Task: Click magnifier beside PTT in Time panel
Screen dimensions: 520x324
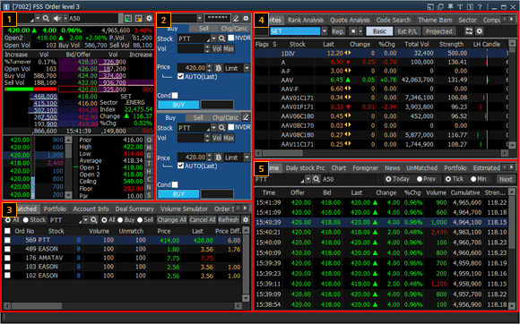Action: click(x=316, y=179)
